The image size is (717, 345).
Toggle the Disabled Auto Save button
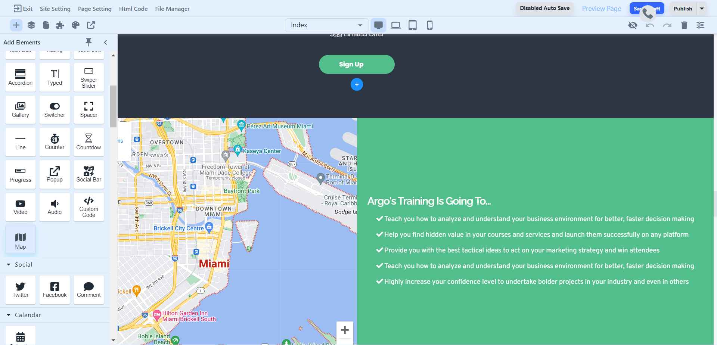544,8
